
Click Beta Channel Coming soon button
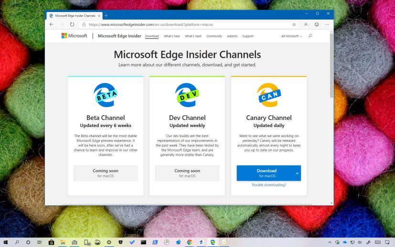106,173
